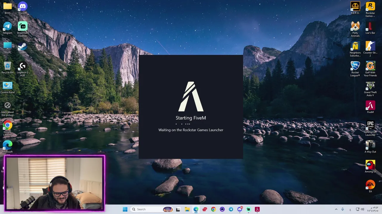
Task: Open the BOSS folder on desktop
Action: 7,8
